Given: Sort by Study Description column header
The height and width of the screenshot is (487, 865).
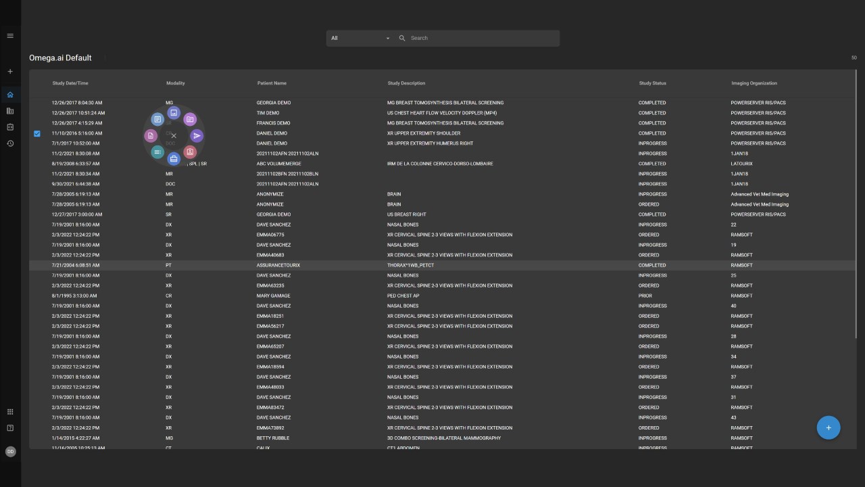Looking at the screenshot, I should [x=406, y=83].
